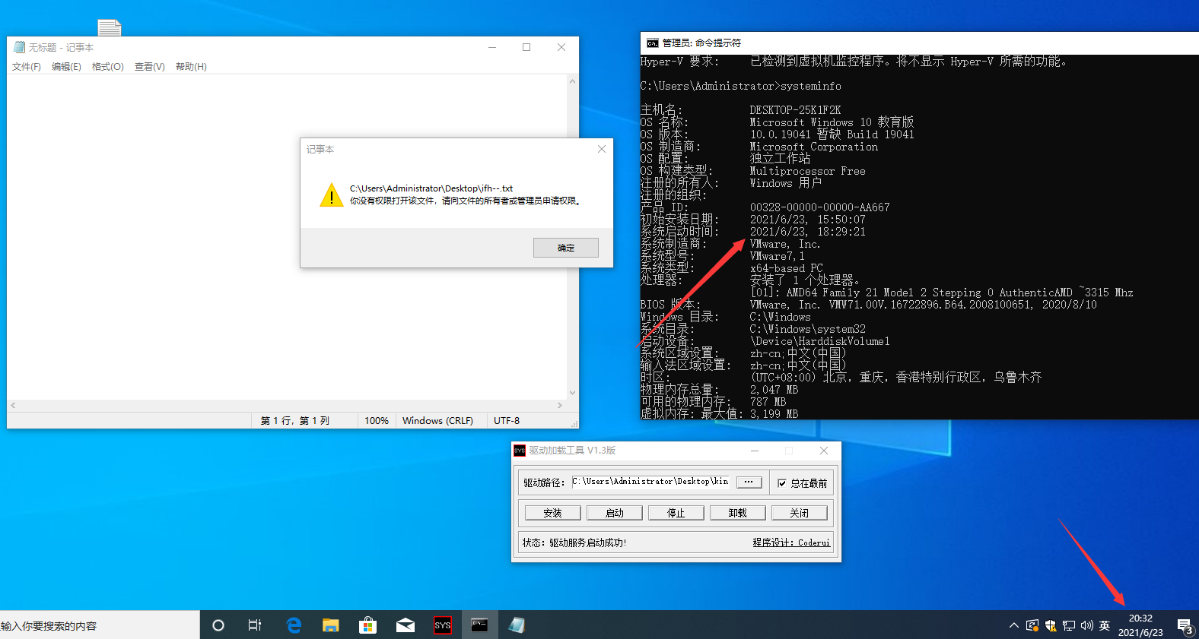Open the 文件(F) menu in Notepad
This screenshot has width=1199, height=639.
pos(27,67)
